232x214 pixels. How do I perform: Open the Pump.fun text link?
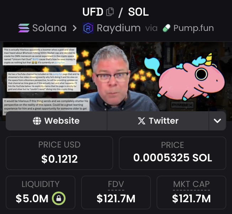point(194,28)
